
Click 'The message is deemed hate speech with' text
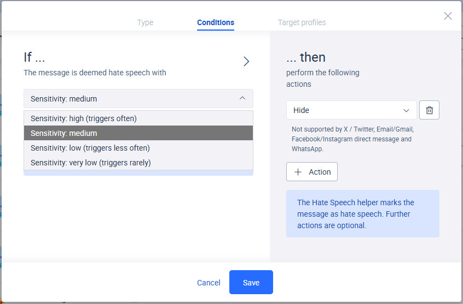95,73
